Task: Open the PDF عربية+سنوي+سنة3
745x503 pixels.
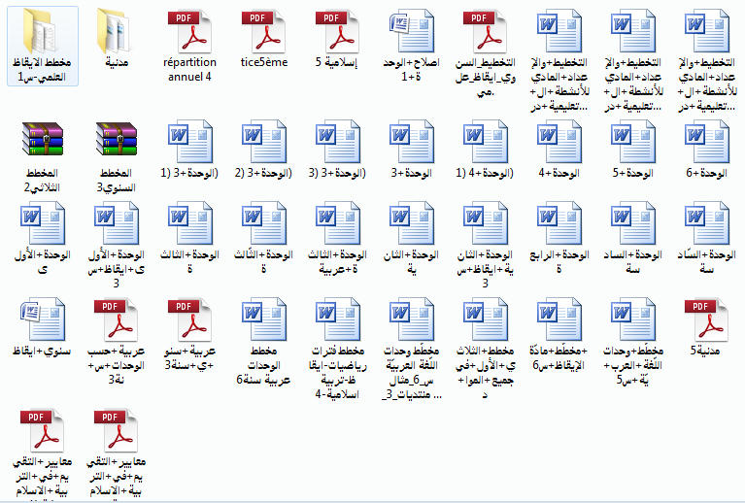Action: pyautogui.click(x=188, y=320)
